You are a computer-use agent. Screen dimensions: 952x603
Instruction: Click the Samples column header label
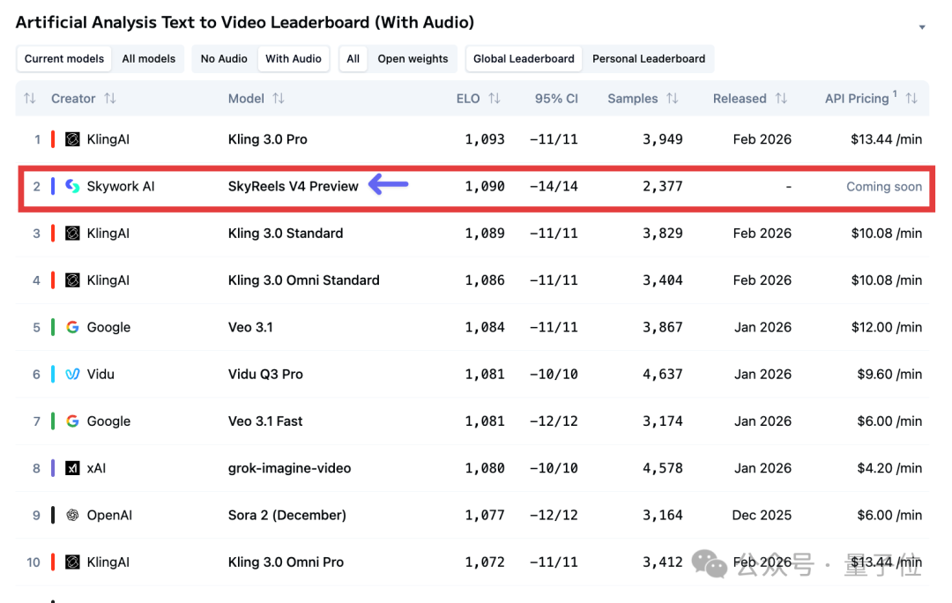pyautogui.click(x=633, y=99)
